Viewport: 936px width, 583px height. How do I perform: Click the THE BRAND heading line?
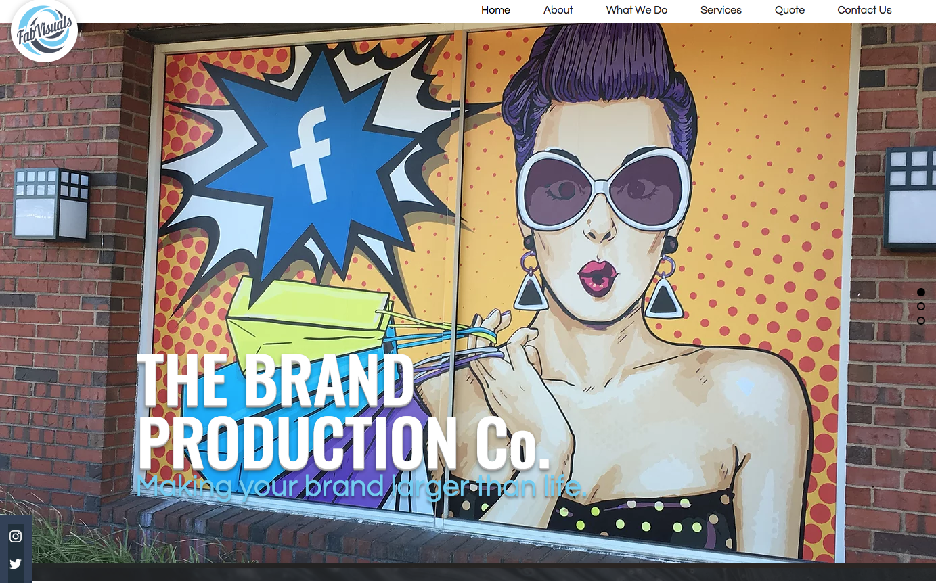click(x=275, y=379)
